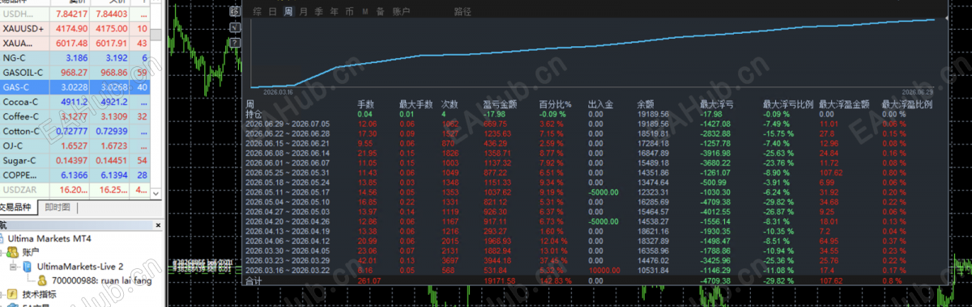Select the OJ-C symbol row

click(x=76, y=145)
